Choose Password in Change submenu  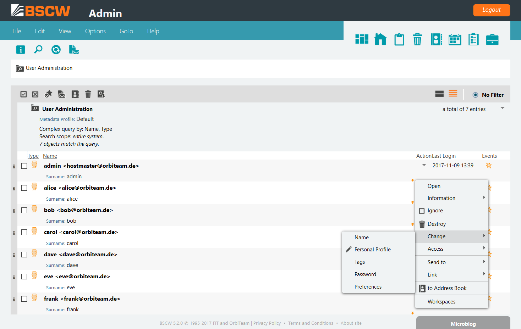[x=379, y=274]
